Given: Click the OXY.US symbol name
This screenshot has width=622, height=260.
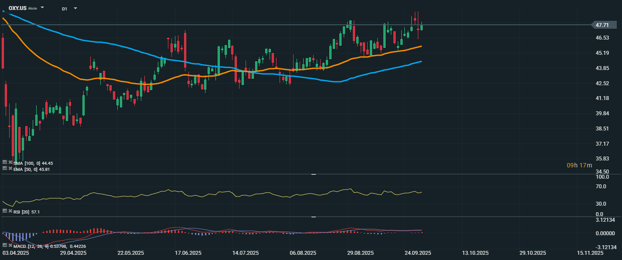Looking at the screenshot, I should click(x=17, y=8).
